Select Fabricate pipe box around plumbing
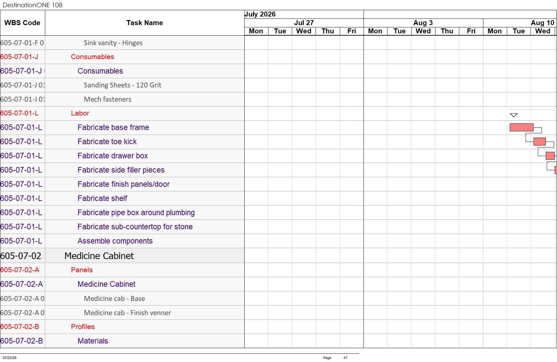The width and height of the screenshot is (557, 362). coord(136,213)
